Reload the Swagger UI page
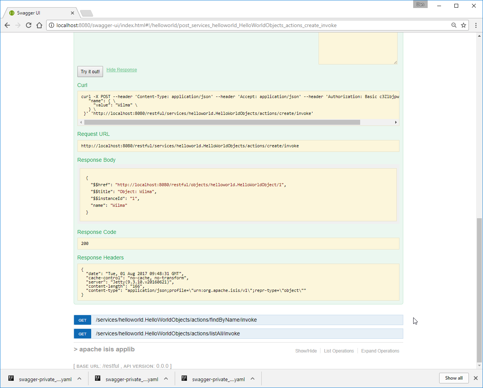 click(29, 25)
